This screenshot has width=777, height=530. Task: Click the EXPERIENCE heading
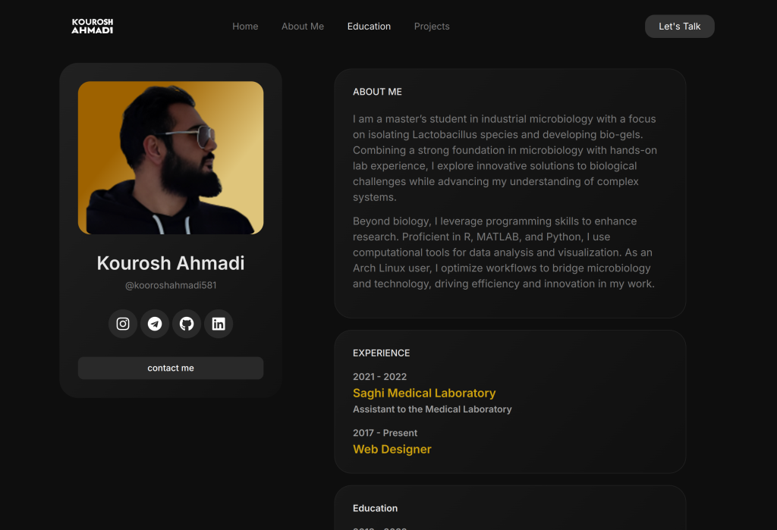tap(381, 353)
